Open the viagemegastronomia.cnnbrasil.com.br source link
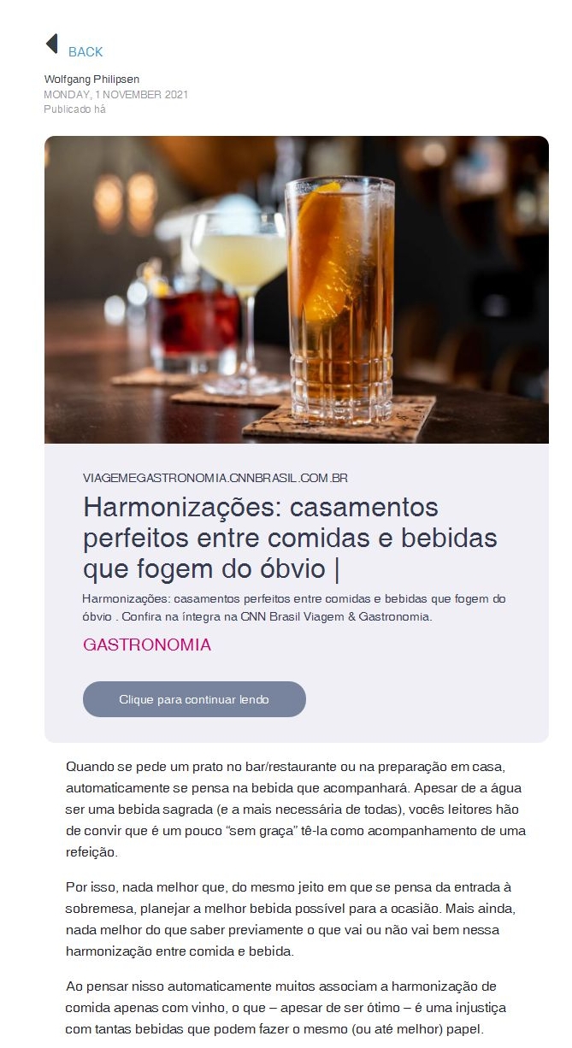Screen dimensions: 572x1048 coord(215,478)
